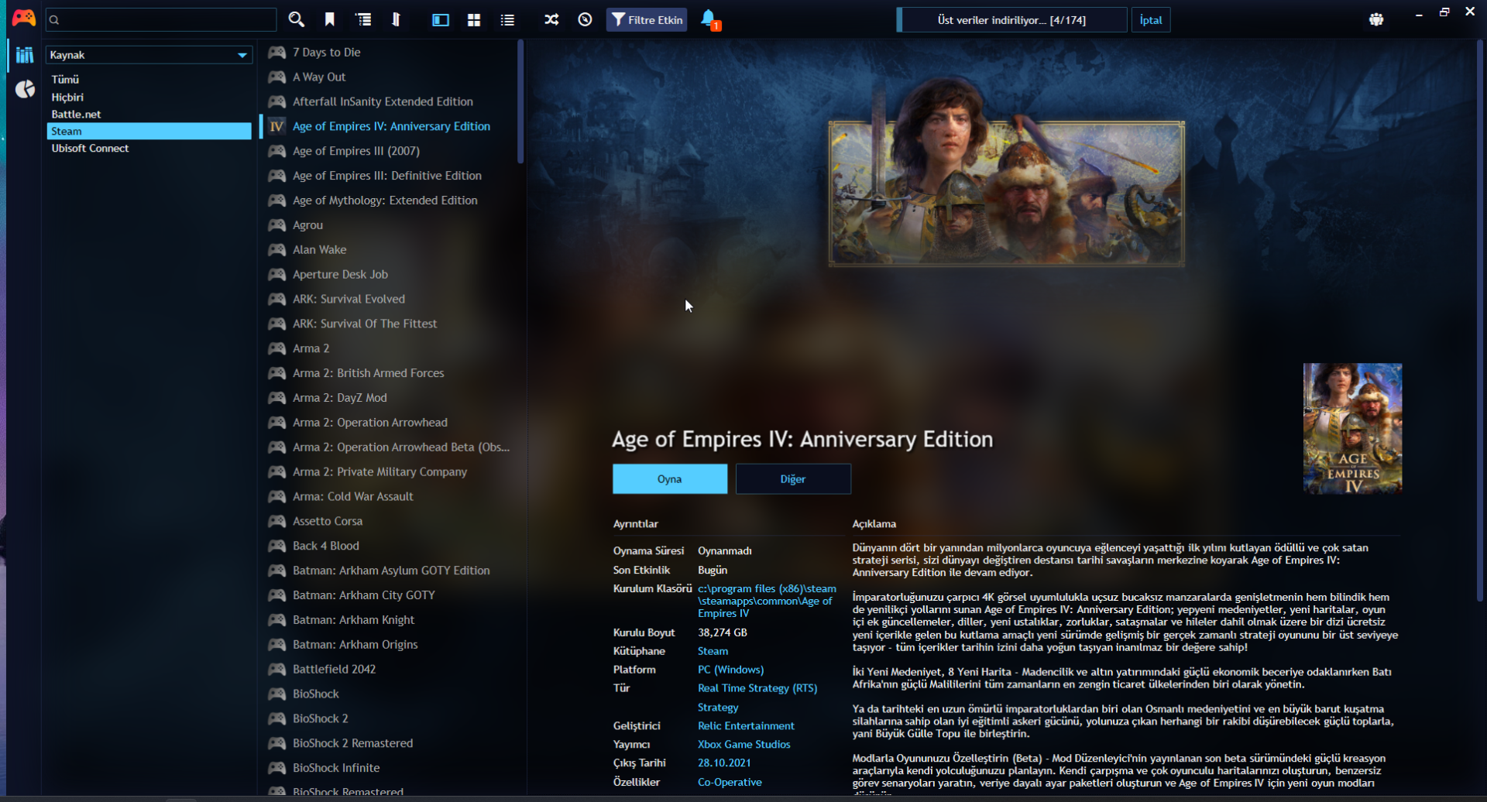Click the Arma: Cold War Assault controller icon
This screenshot has width=1487, height=802.
[276, 497]
